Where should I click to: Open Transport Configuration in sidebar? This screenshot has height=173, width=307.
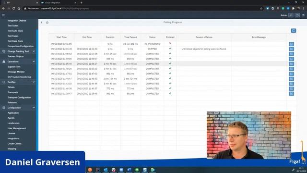[19, 98]
